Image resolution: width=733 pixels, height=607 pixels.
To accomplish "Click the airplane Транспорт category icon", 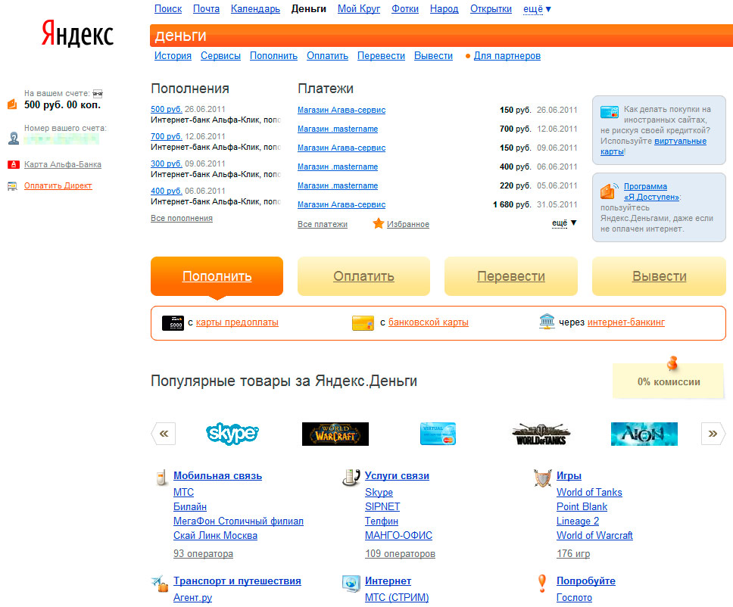I will pyautogui.click(x=160, y=584).
